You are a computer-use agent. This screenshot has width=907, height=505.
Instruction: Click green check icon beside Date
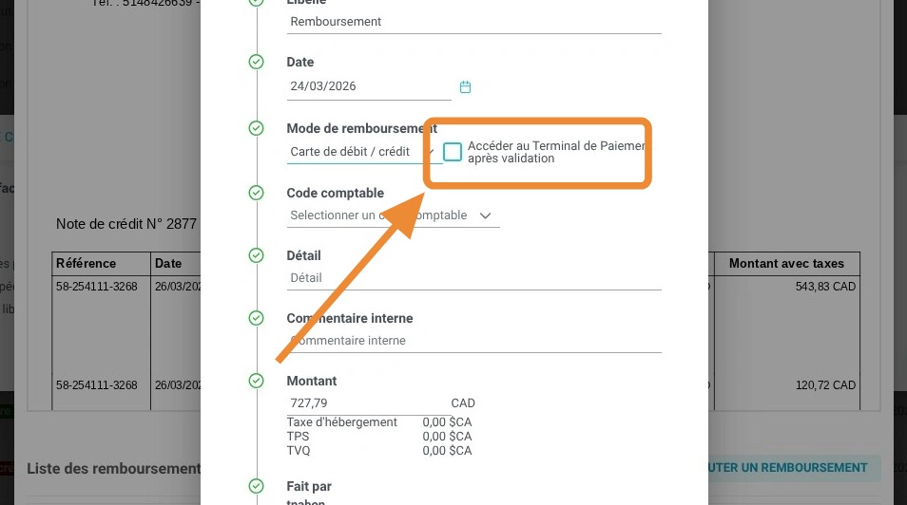[x=256, y=63]
